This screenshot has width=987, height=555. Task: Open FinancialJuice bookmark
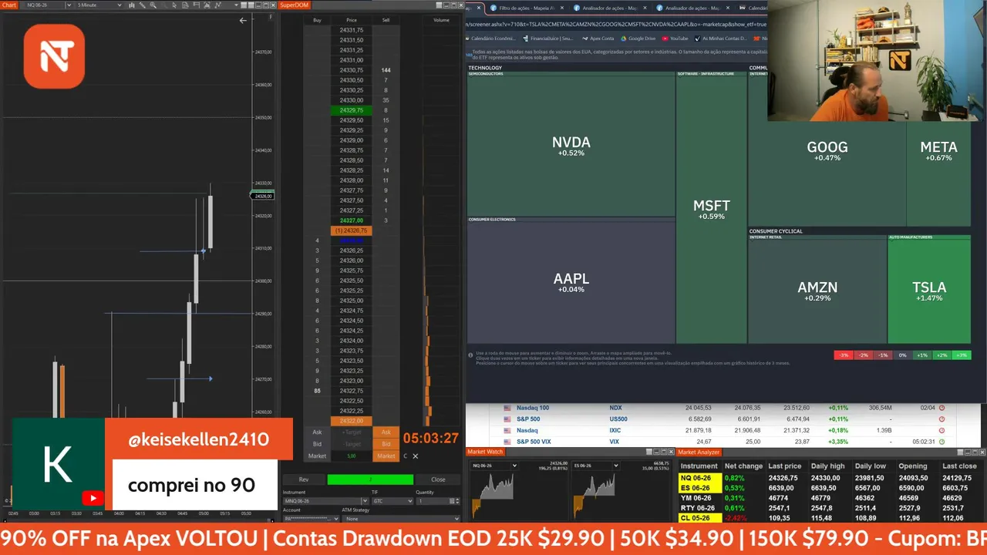click(x=549, y=39)
